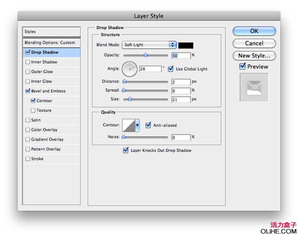Screen dimensions: 298x235
Task: Open the Outer Glow settings row
Action: click(x=51, y=72)
